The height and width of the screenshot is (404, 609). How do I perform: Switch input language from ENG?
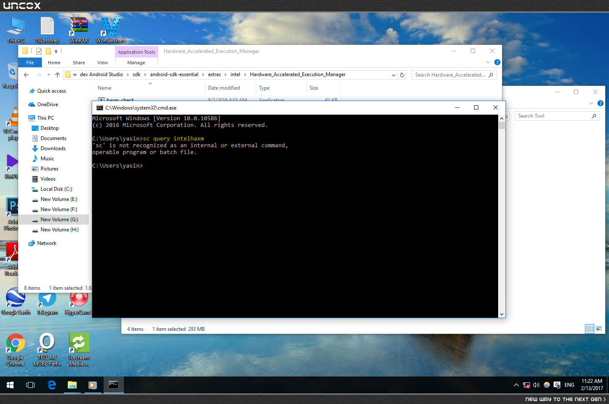569,385
